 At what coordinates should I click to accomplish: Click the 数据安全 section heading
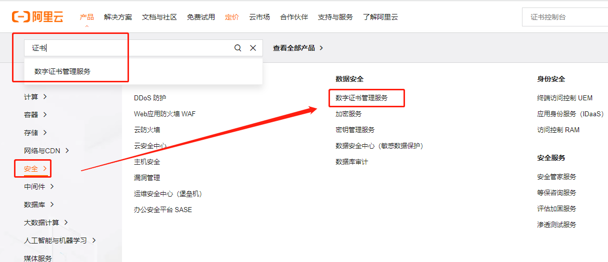(349, 79)
